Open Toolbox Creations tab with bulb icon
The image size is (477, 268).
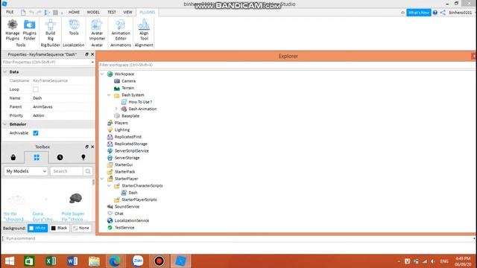[83, 157]
